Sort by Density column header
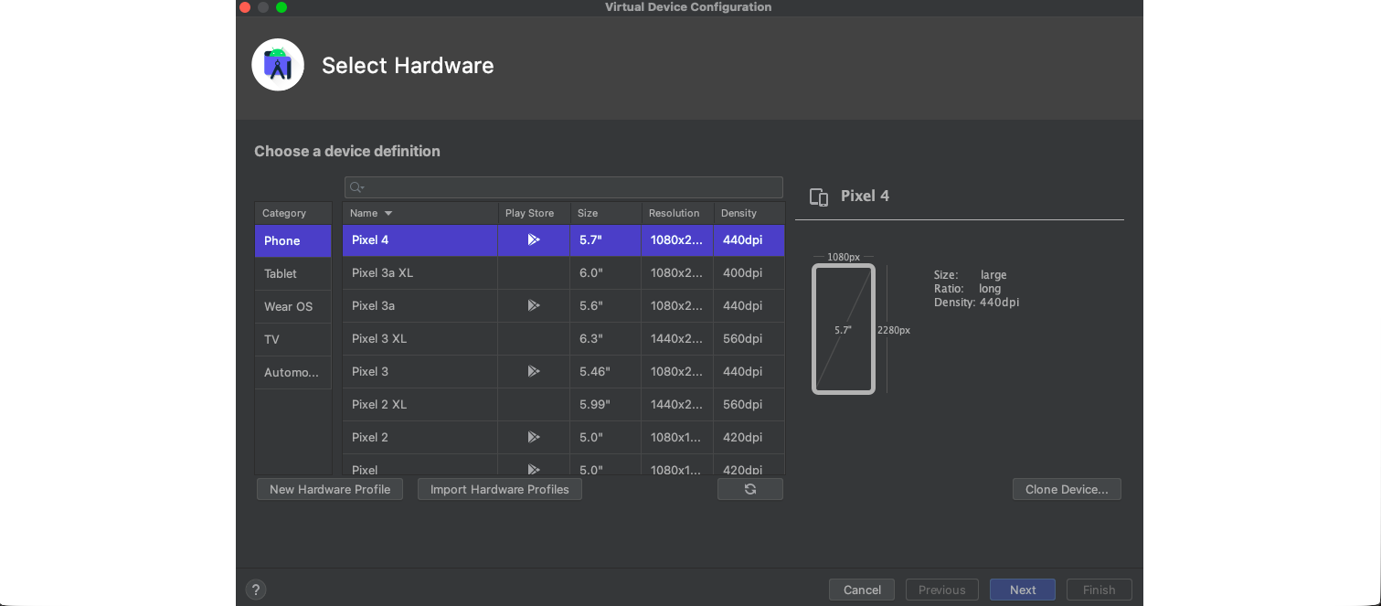Screen dimensions: 1381x606 tap(749, 213)
